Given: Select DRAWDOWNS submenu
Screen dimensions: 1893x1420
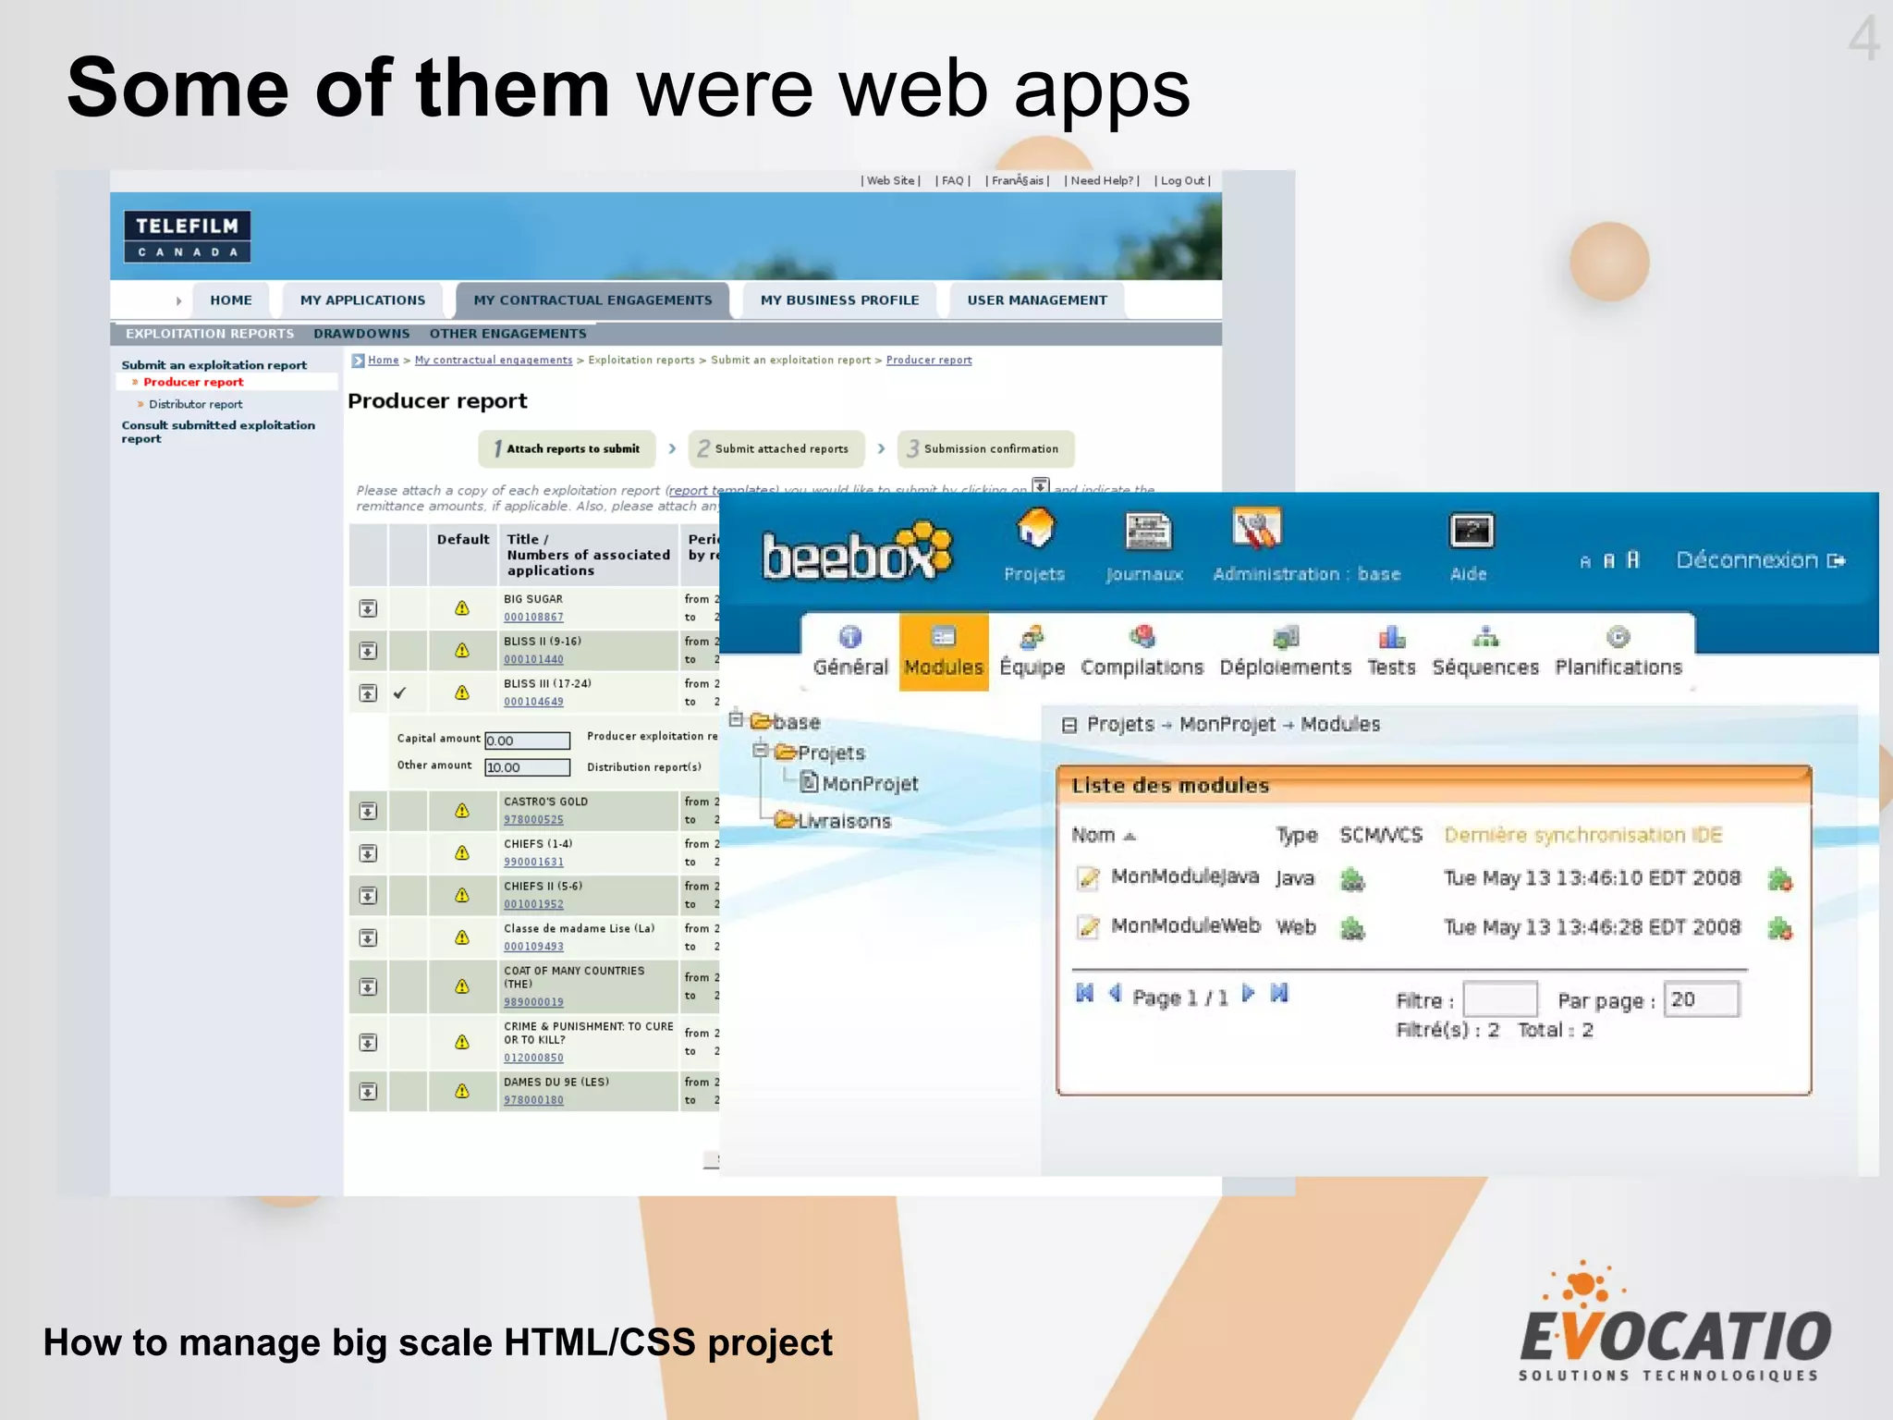Looking at the screenshot, I should coord(361,334).
